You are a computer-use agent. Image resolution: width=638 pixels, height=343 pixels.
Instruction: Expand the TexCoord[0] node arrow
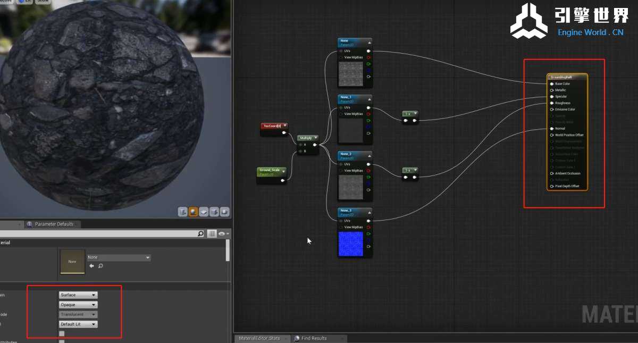point(285,126)
